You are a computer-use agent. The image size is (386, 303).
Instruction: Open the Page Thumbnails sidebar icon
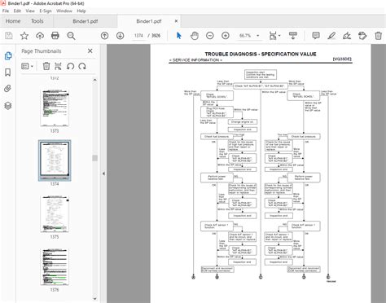[8, 55]
